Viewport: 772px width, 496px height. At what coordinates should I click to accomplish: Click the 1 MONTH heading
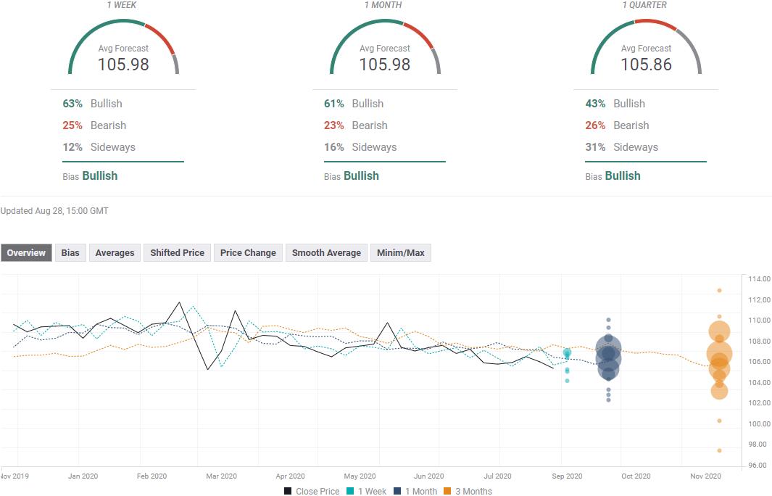coord(383,5)
